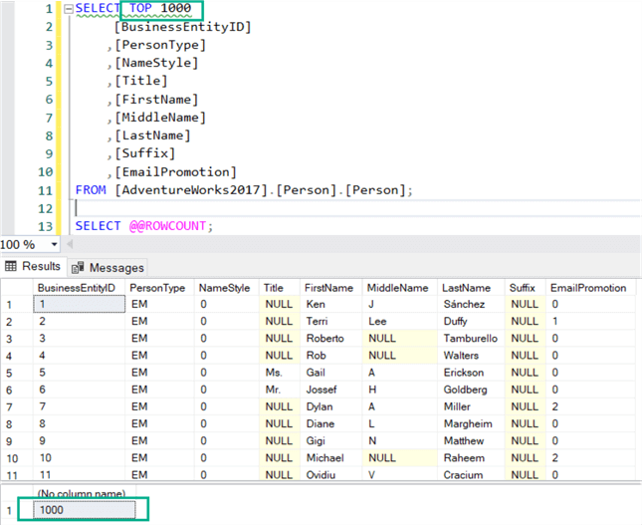
Task: Select the Title cell 'Ms.'
Action: pyautogui.click(x=280, y=373)
